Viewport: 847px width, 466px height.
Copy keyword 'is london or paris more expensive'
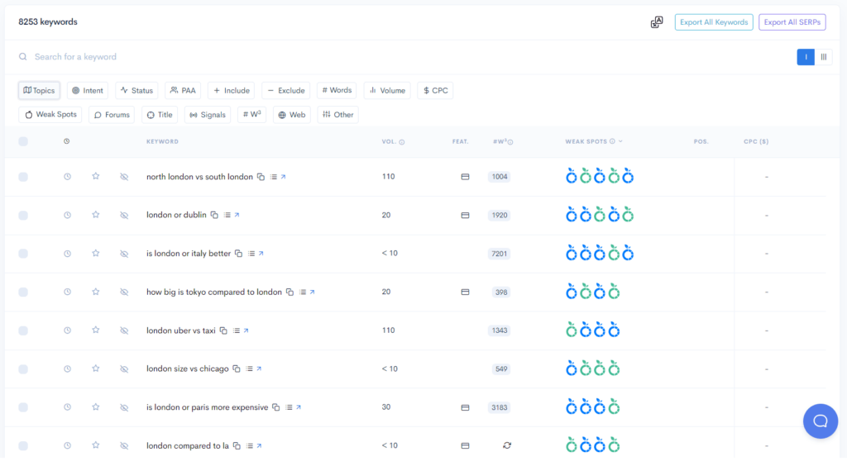click(276, 407)
